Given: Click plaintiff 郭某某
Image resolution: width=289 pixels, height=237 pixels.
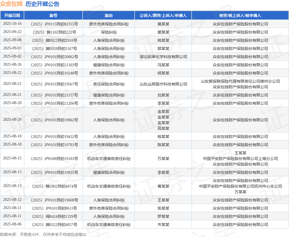Looking at the screenshot, I should 163,49.
